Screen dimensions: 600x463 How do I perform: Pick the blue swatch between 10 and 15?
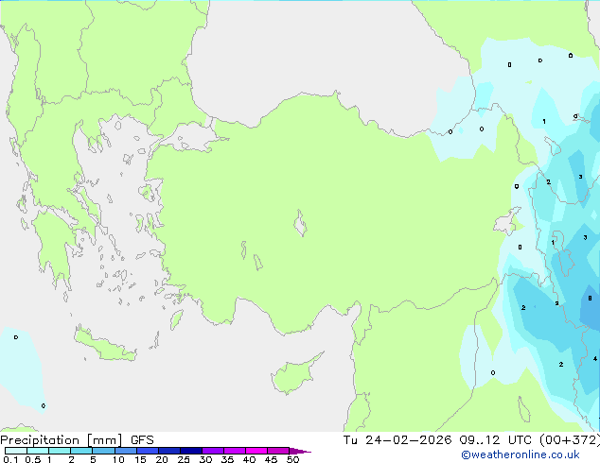click(x=125, y=451)
